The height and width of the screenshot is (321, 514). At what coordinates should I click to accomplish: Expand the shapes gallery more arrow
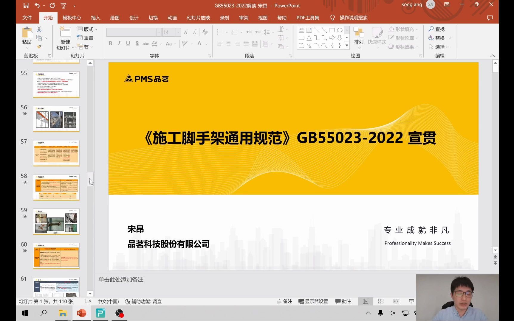347,46
